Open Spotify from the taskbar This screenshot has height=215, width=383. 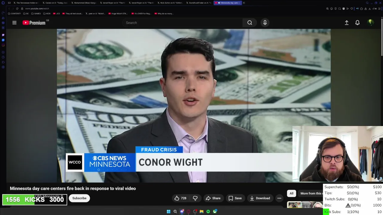coord(208,211)
